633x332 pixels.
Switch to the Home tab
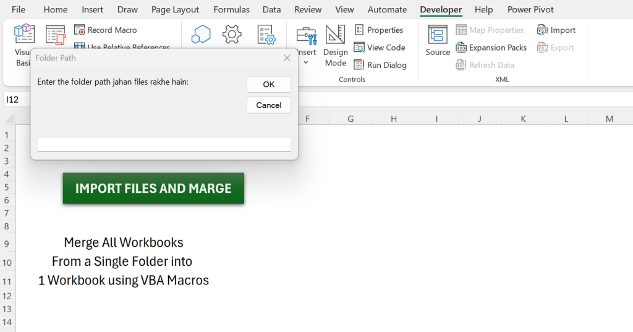click(x=55, y=10)
